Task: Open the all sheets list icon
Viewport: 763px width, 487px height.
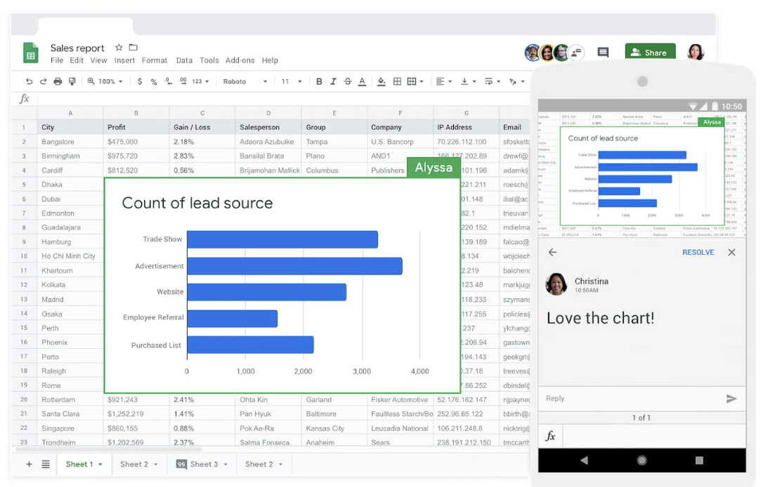Action: click(46, 464)
